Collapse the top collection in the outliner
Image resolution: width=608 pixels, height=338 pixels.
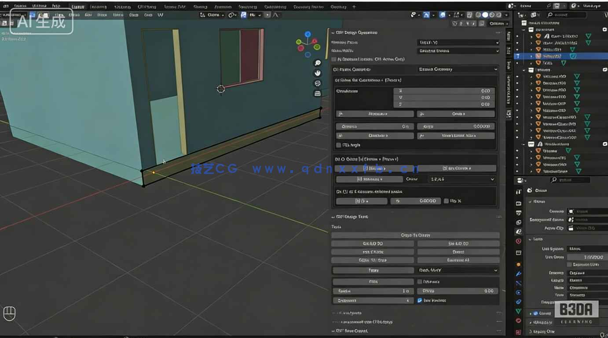point(524,29)
